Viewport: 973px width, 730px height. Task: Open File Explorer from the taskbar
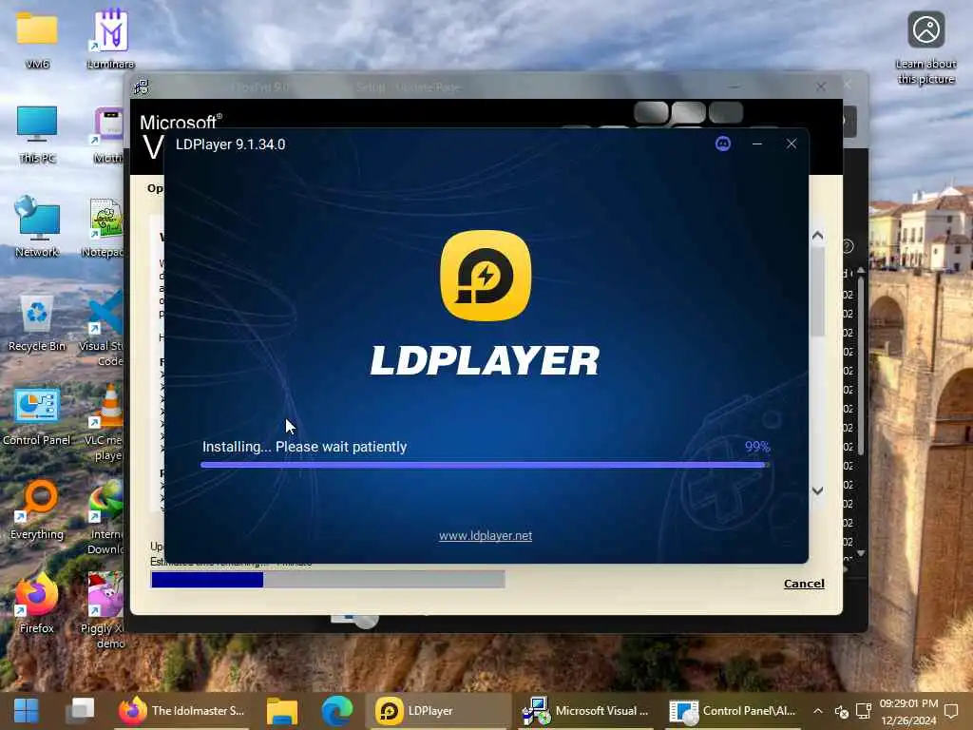pyautogui.click(x=282, y=711)
